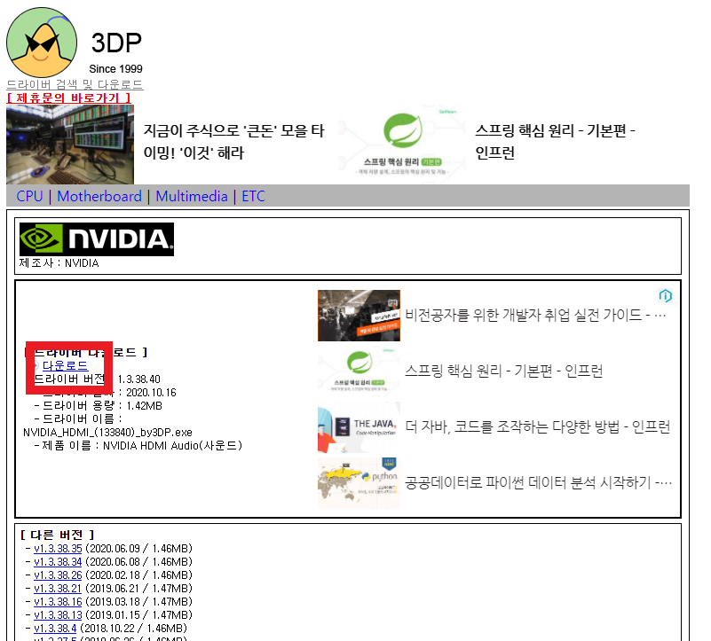
Task: Open version v1.3.38.4 link
Action: [x=55, y=629]
